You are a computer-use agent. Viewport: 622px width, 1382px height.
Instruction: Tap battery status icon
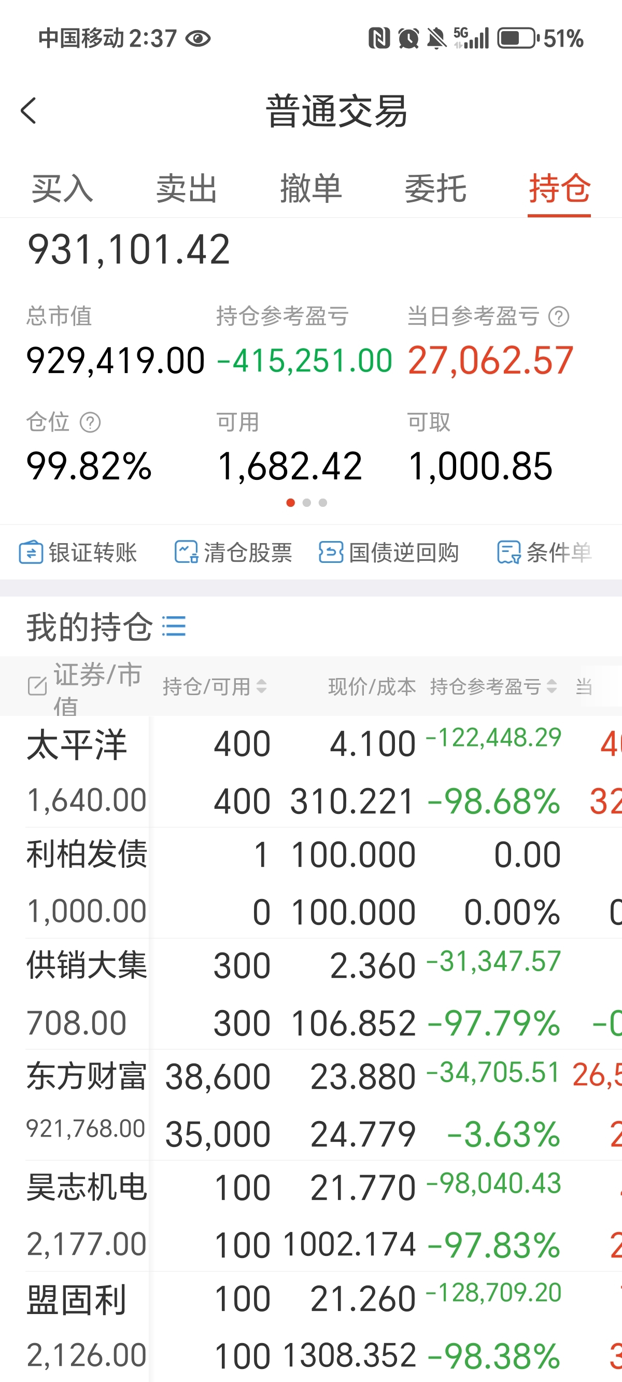click(x=518, y=38)
